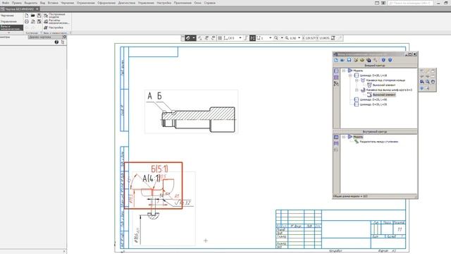The image size is (451, 254).
Task: Select the Валы и механические toolbar set
Action: (11, 28)
